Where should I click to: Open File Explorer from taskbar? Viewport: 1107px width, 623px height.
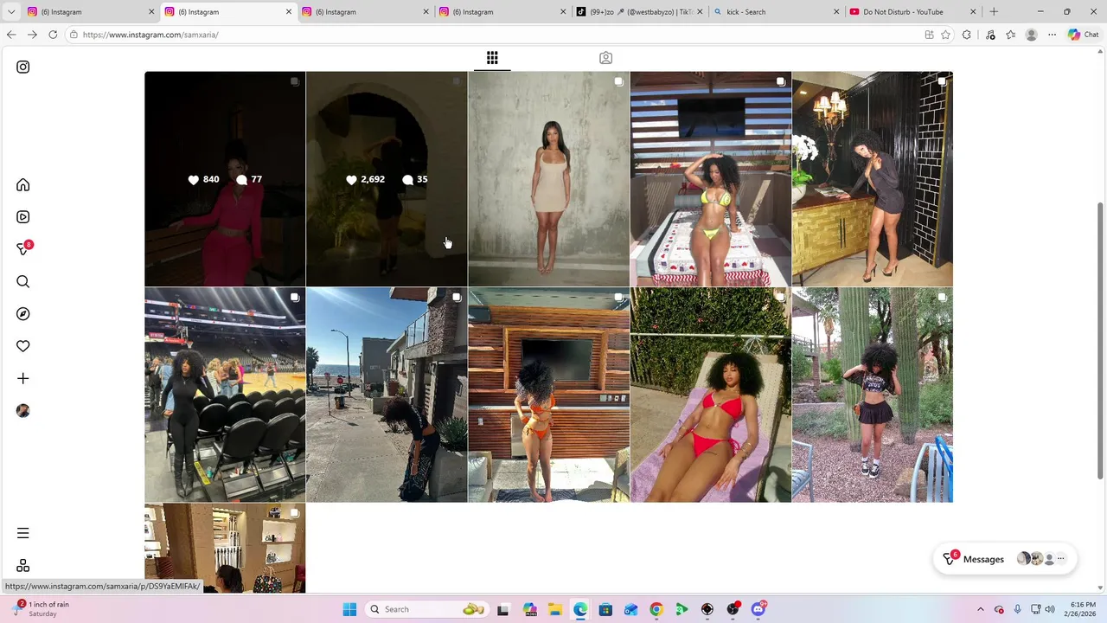(554, 609)
